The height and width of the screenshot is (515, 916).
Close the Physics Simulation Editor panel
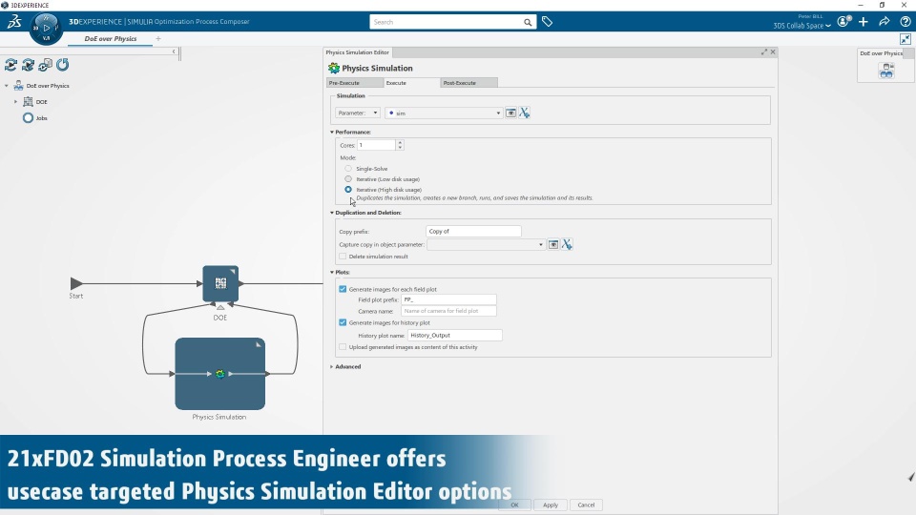pos(773,51)
